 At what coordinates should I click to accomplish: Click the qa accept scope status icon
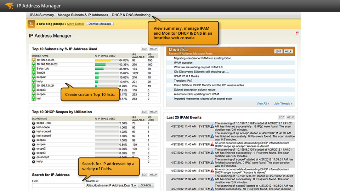click(x=33, y=157)
